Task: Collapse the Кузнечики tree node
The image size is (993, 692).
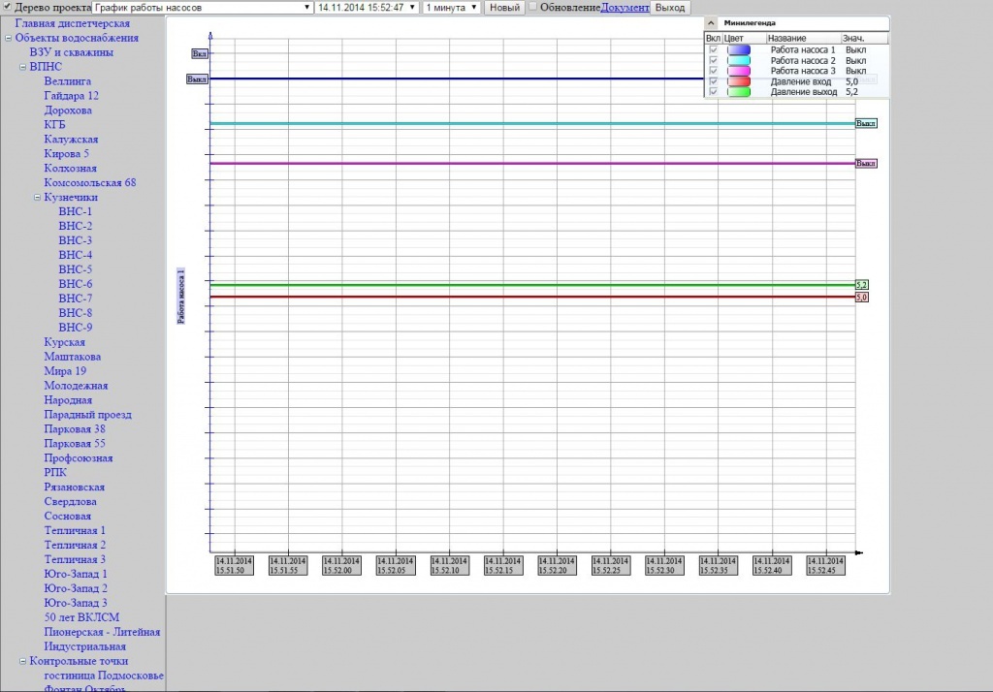Action: [38, 198]
